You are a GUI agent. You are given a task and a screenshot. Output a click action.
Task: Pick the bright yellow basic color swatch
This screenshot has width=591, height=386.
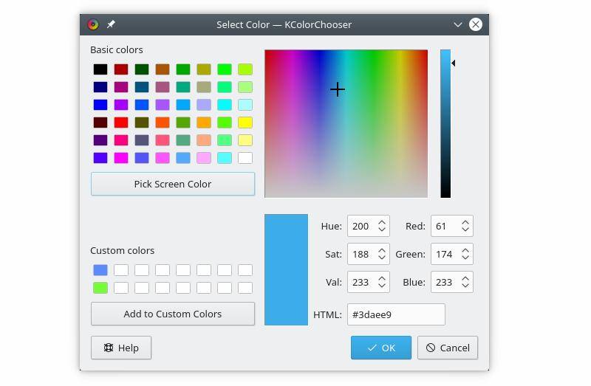point(245,123)
